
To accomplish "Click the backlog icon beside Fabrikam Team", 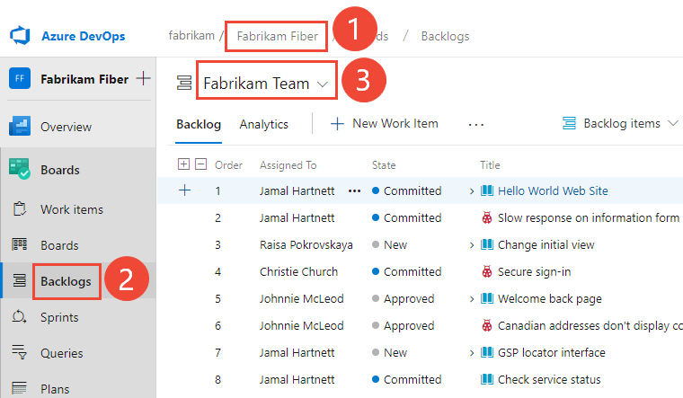I will point(184,83).
